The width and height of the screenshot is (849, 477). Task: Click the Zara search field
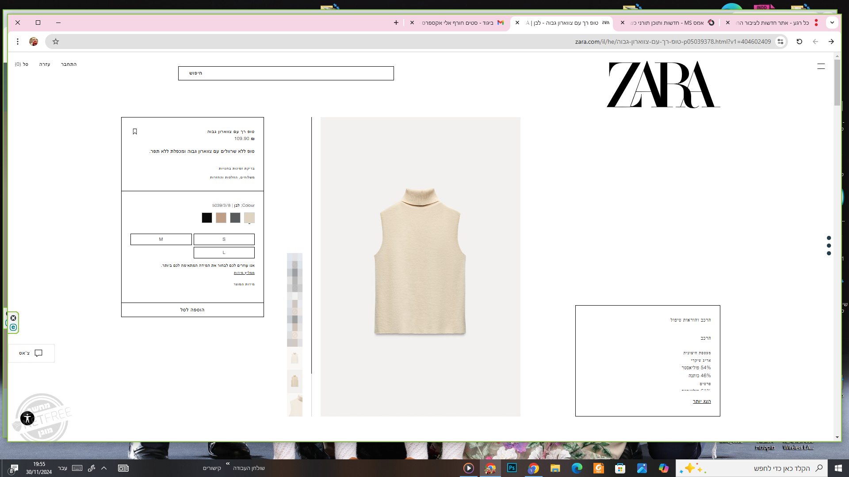pyautogui.click(x=286, y=73)
